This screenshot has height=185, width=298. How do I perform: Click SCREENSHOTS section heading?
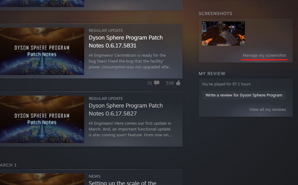click(215, 13)
